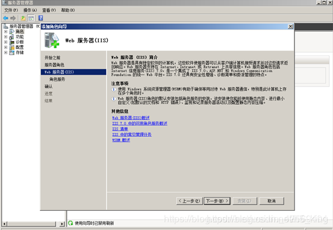The height and width of the screenshot is (230, 333).
Task: Click the up-folder toolbar icon
Action: coord(23,18)
